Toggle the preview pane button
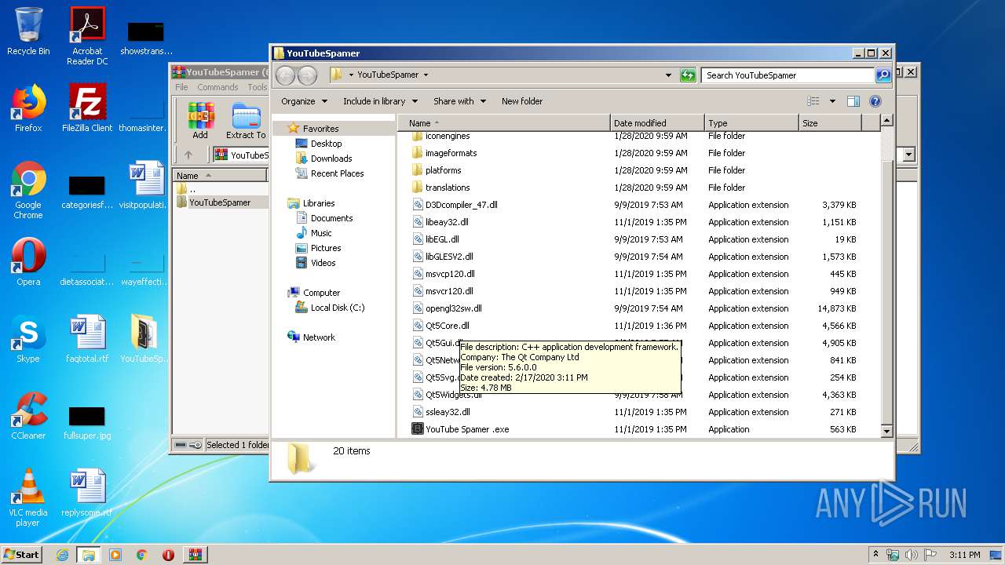The height and width of the screenshot is (565, 1005). pyautogui.click(x=853, y=101)
